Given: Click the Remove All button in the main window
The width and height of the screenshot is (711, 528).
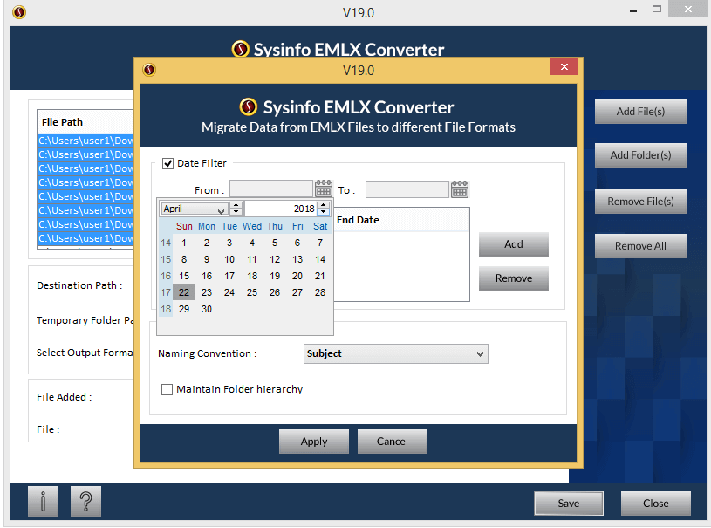Looking at the screenshot, I should [640, 246].
